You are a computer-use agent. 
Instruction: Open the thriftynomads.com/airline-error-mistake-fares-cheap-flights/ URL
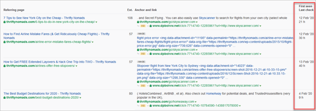[x=48, y=42]
